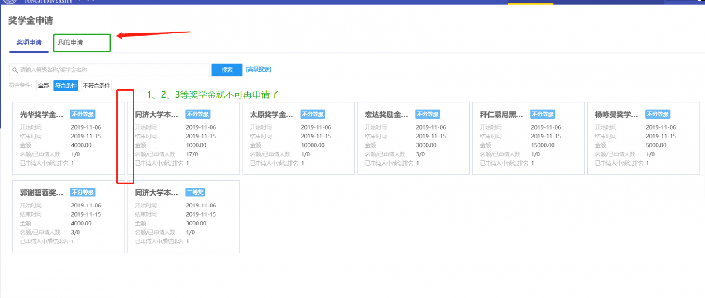Open the 太原奖学金 scholarship card title
705x298 pixels.
pyautogui.click(x=271, y=115)
